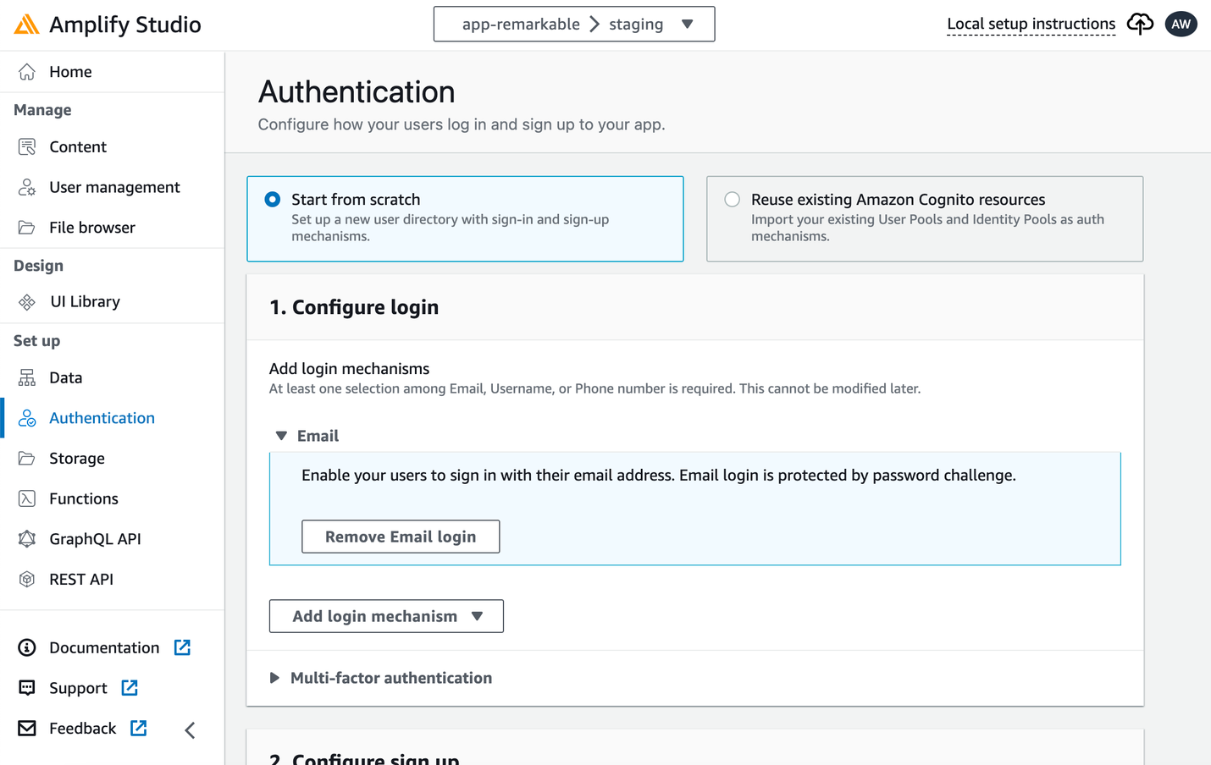Screen dimensions: 1211x765
Task: Click the 'Configure how your users log in' subtitle
Action: coord(462,124)
